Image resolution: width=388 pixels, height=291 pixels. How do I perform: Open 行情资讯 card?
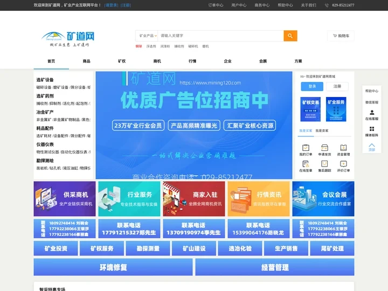[x=259, y=199]
